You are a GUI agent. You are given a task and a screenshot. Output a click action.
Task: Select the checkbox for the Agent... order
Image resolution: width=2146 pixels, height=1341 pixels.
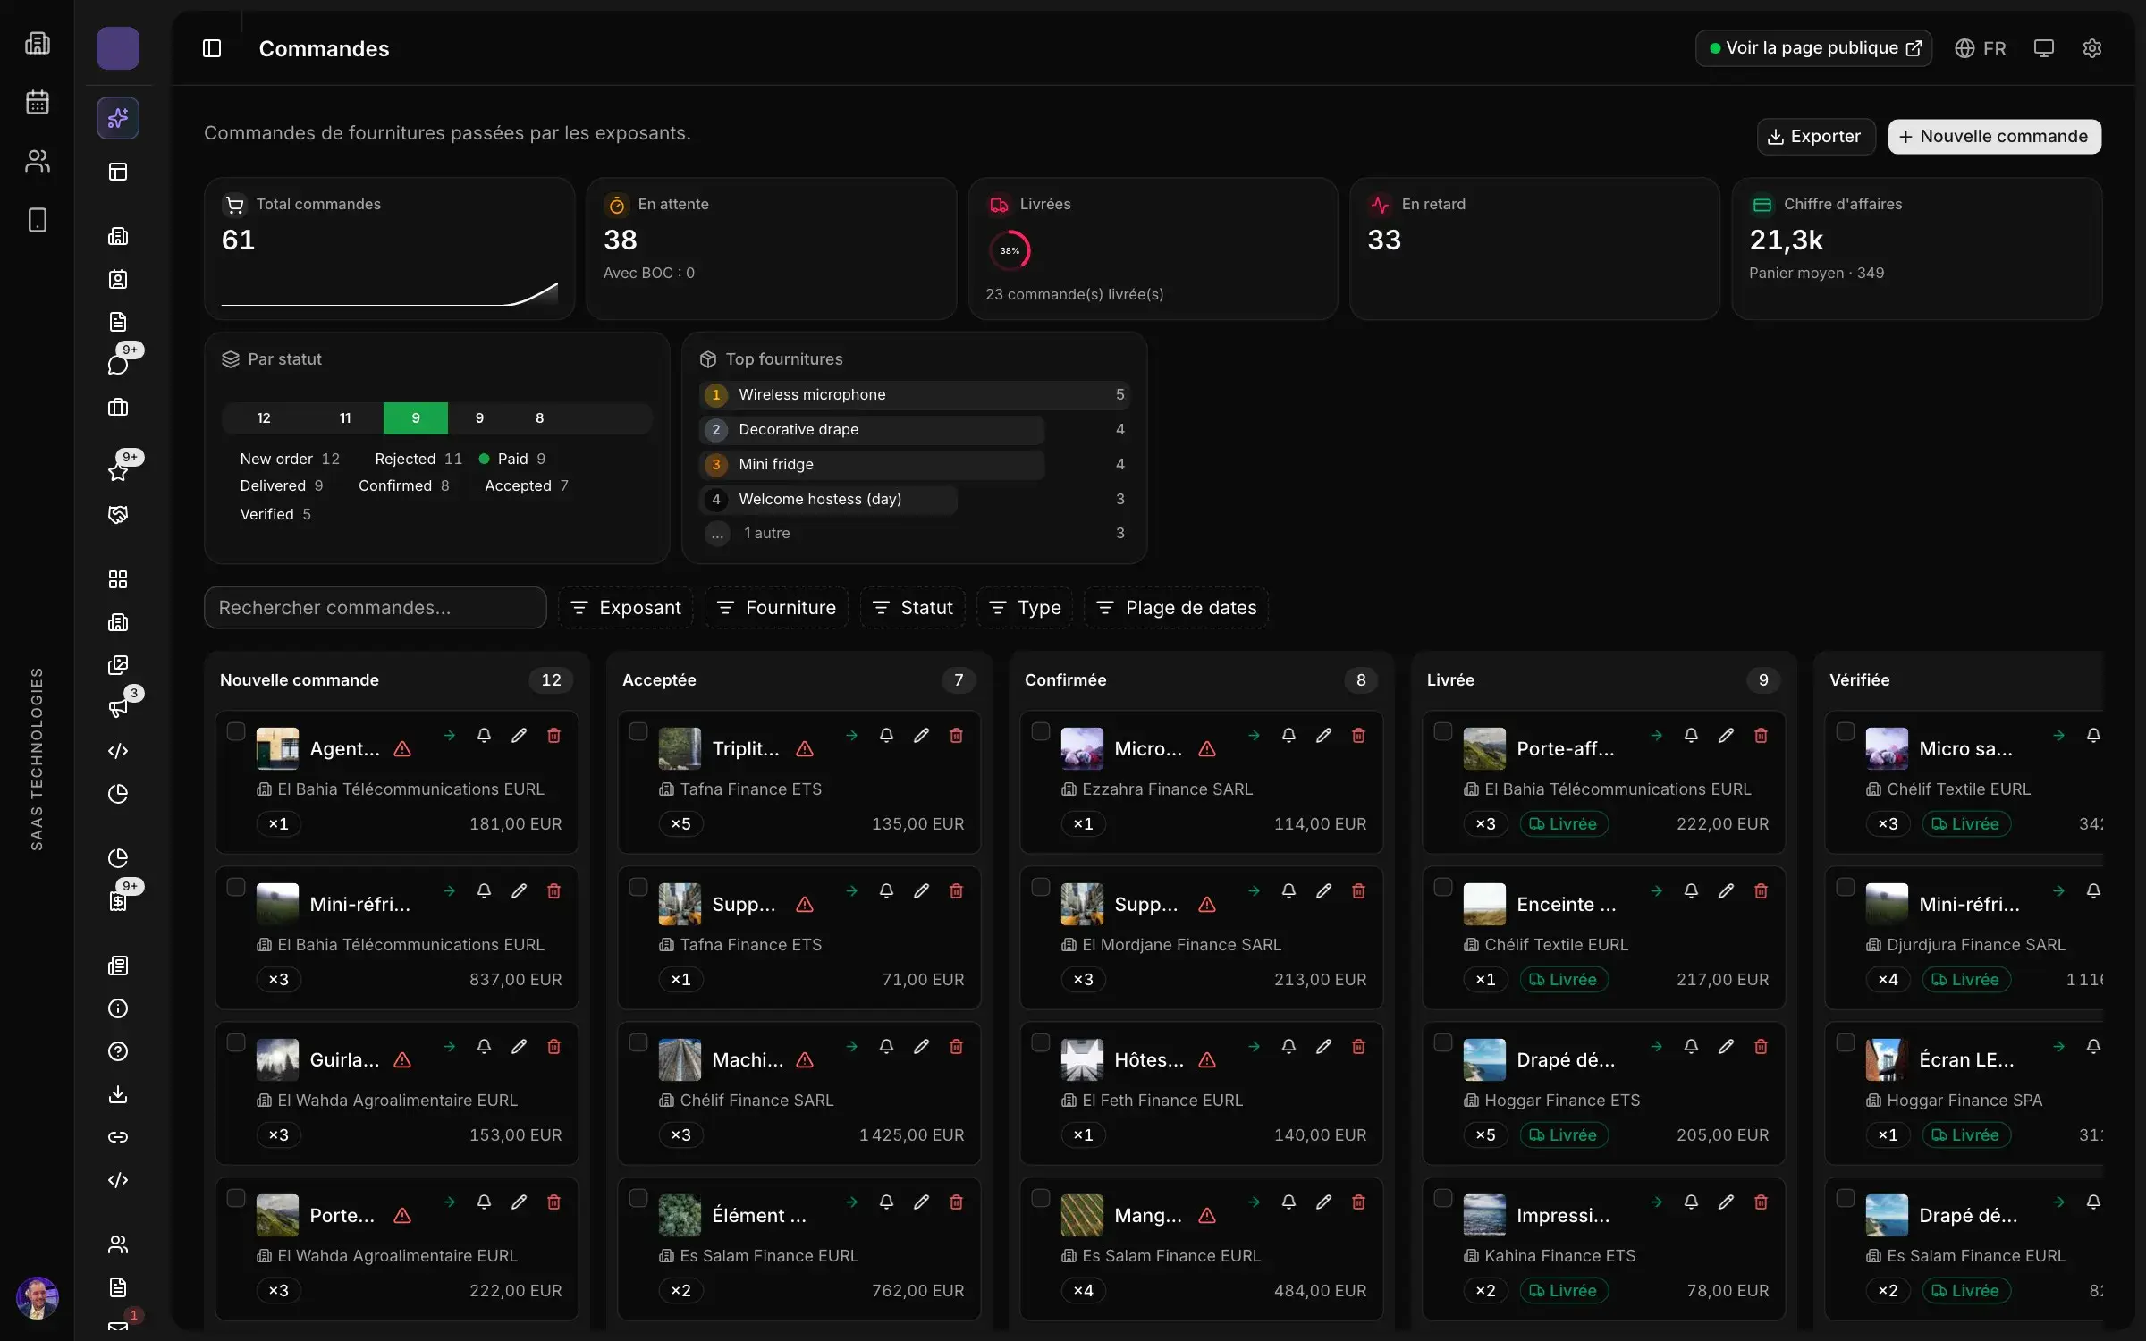(236, 731)
